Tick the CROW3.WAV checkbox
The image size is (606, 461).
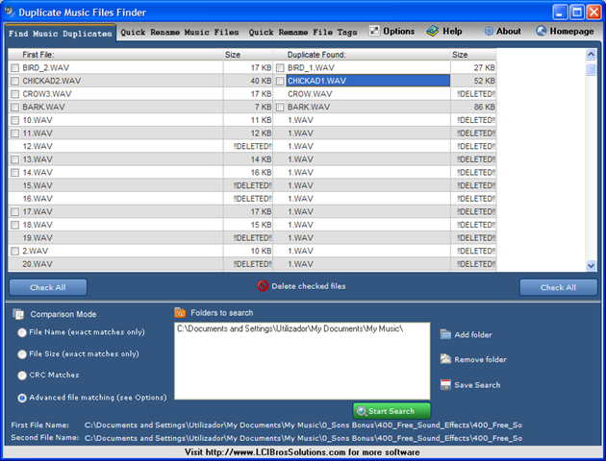click(x=14, y=94)
